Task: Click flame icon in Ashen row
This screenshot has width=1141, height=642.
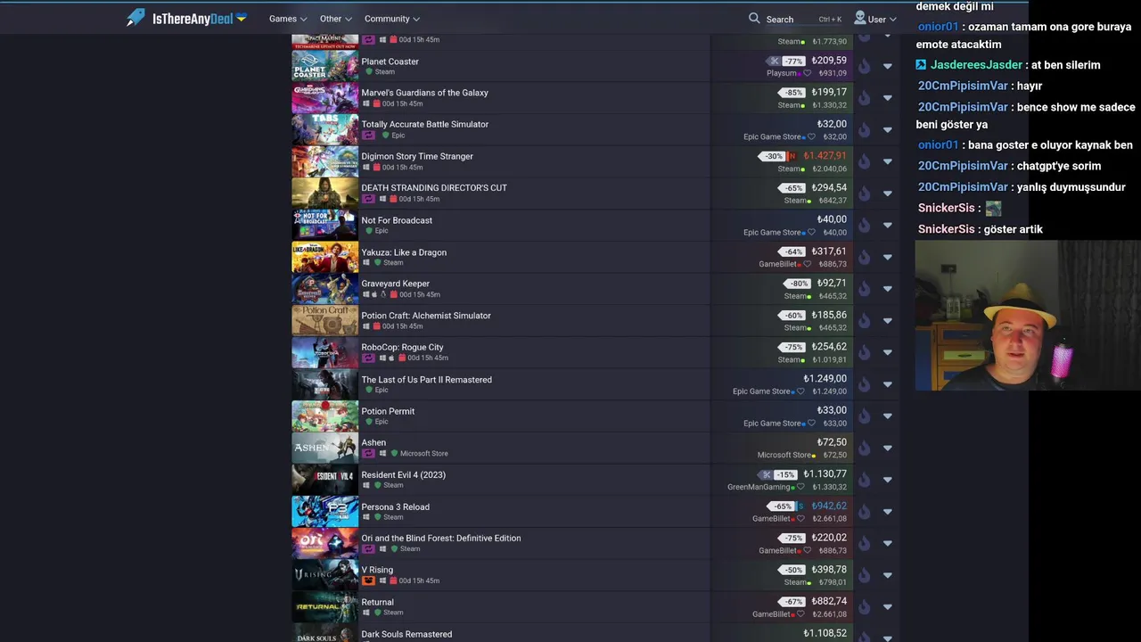Action: click(x=864, y=448)
